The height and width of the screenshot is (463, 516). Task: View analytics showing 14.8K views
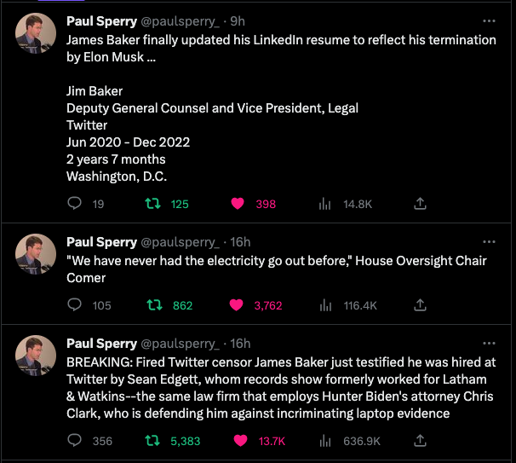click(x=324, y=204)
